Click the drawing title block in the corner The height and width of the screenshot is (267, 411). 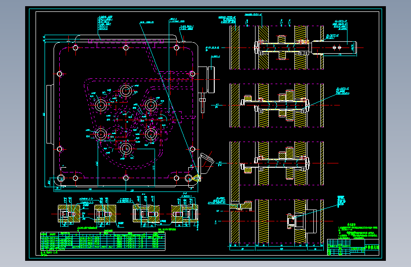pos(353,247)
